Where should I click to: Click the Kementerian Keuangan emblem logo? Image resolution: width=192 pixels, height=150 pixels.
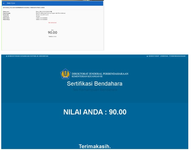65,74
